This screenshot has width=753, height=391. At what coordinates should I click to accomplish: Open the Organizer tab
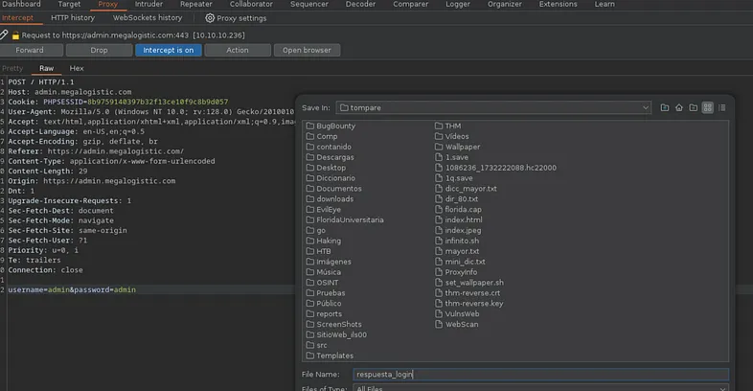click(x=505, y=5)
